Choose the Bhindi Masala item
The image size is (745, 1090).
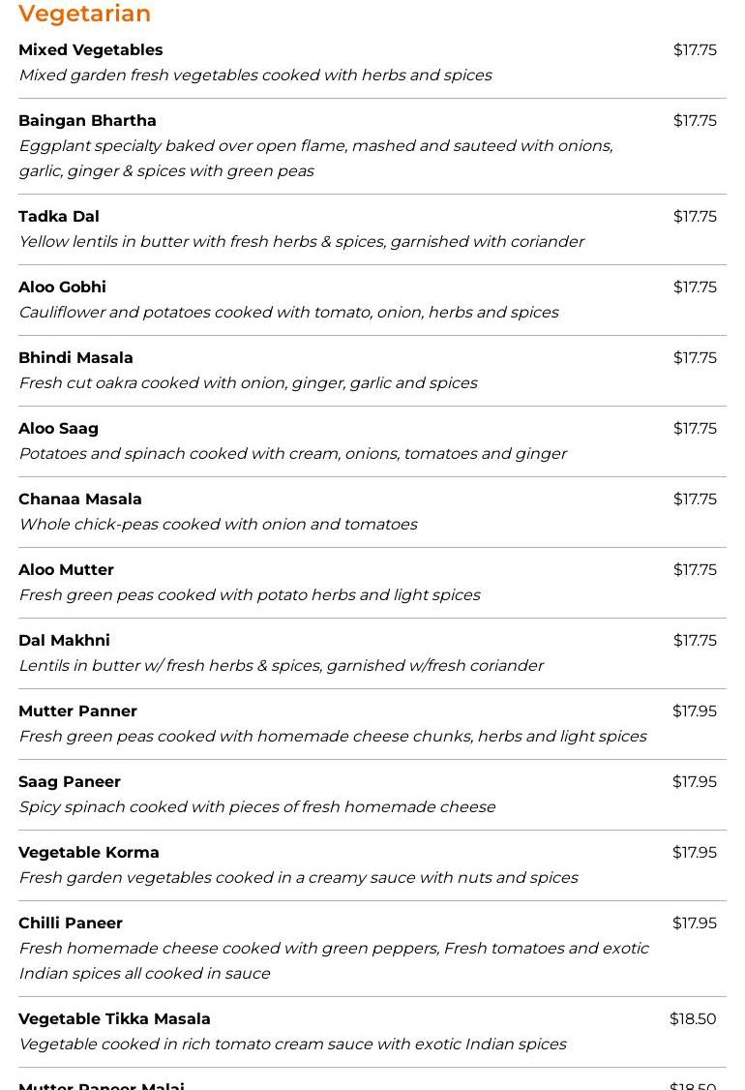click(x=75, y=358)
